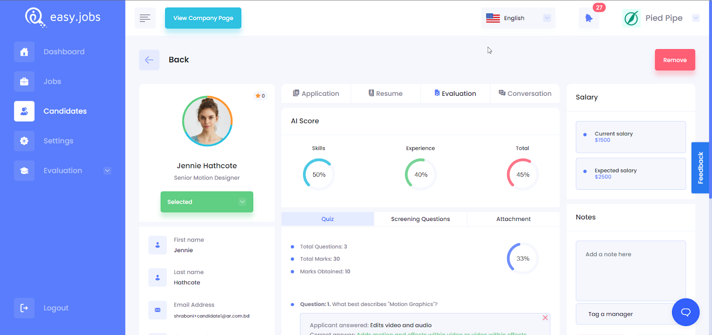Click the Add a note here field

point(631,271)
